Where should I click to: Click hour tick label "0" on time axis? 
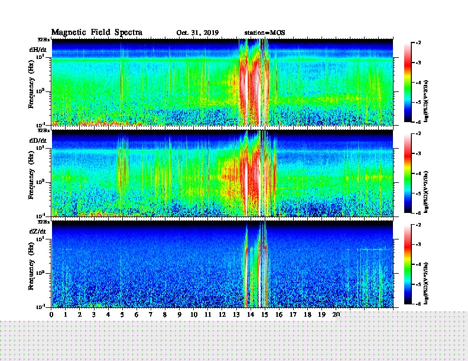tap(51, 315)
